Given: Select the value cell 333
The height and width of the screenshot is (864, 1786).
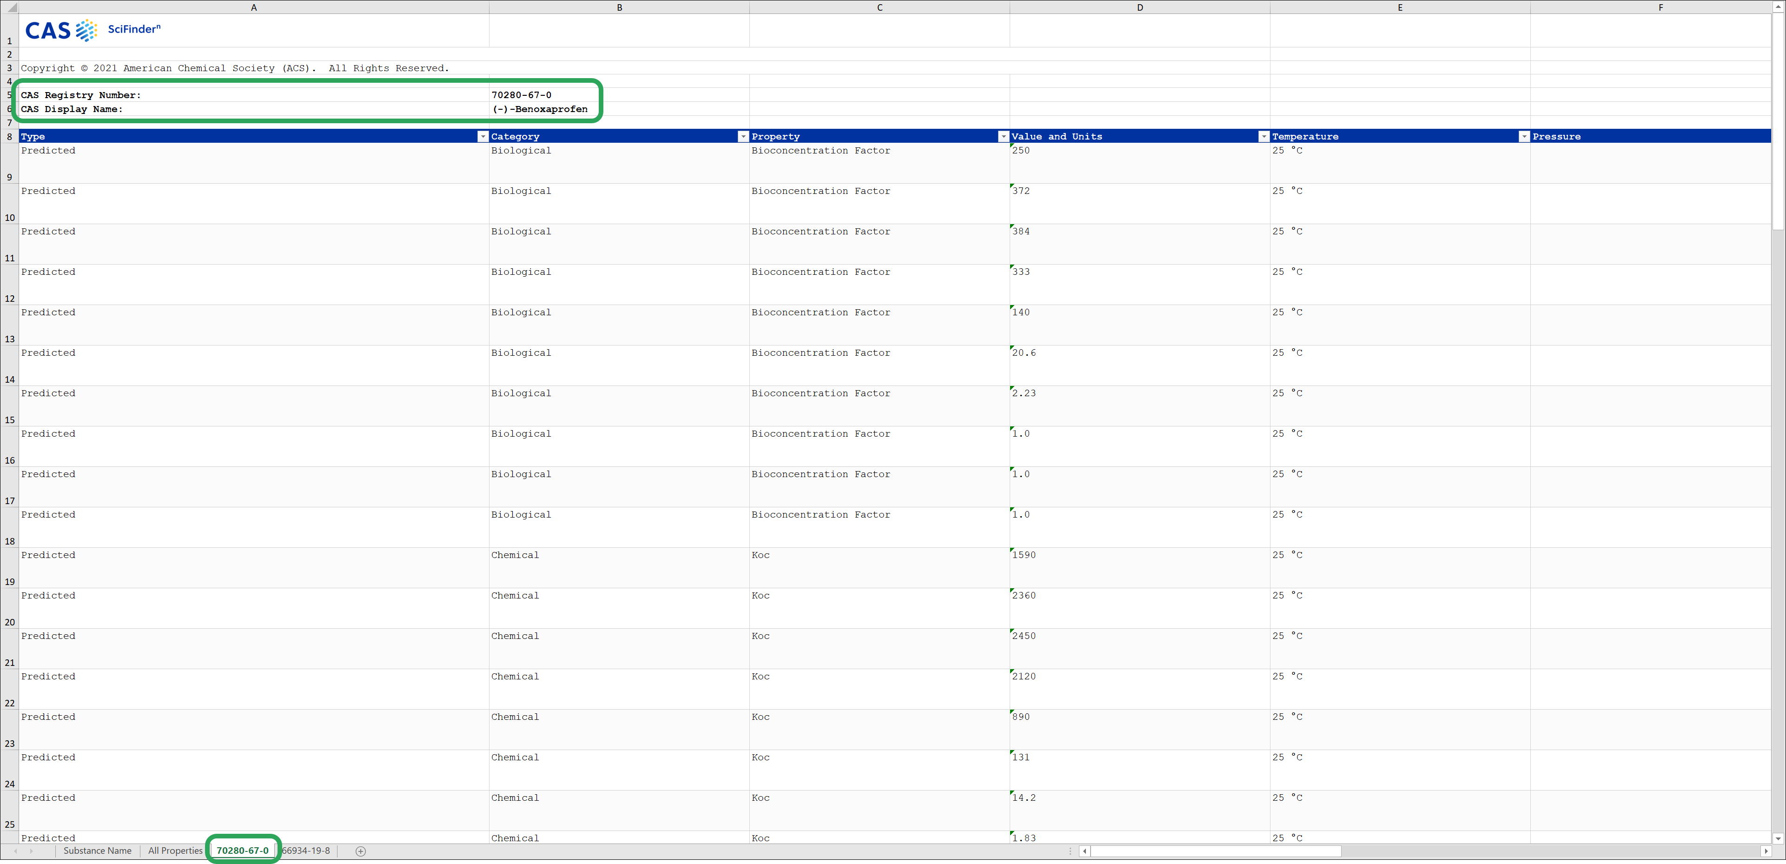Looking at the screenshot, I should pos(1140,284).
